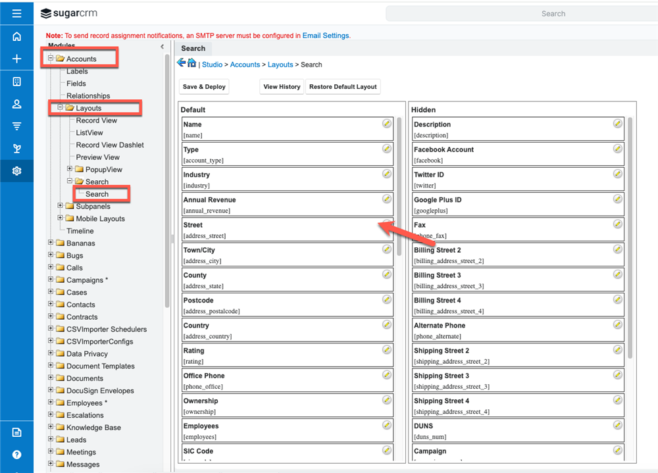
Task: Click the back arrow icon in breadcrumb
Action: (181, 63)
